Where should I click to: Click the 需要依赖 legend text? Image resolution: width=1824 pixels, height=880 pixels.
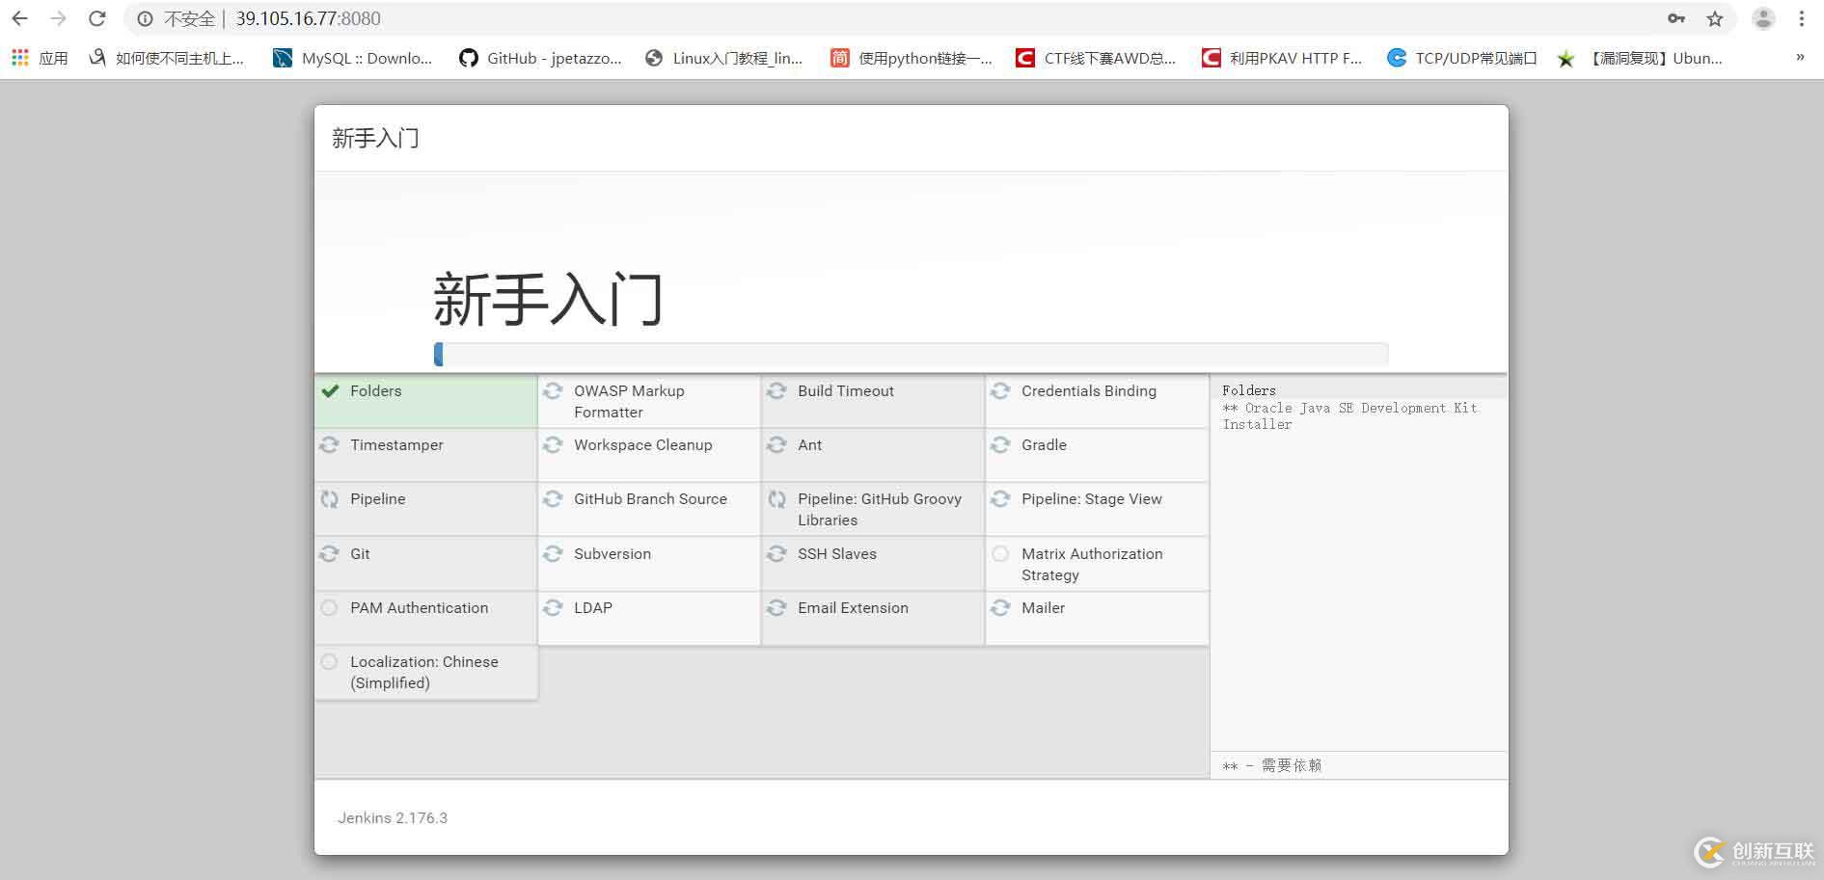(x=1292, y=765)
